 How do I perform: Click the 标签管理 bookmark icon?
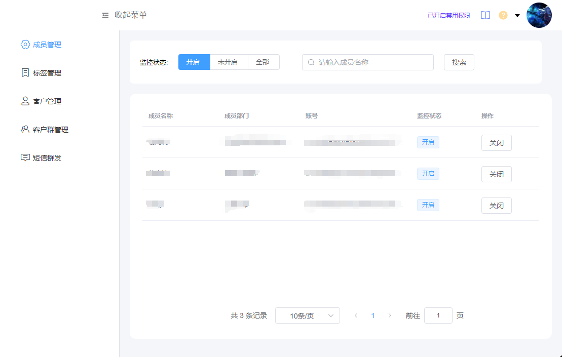coord(25,73)
